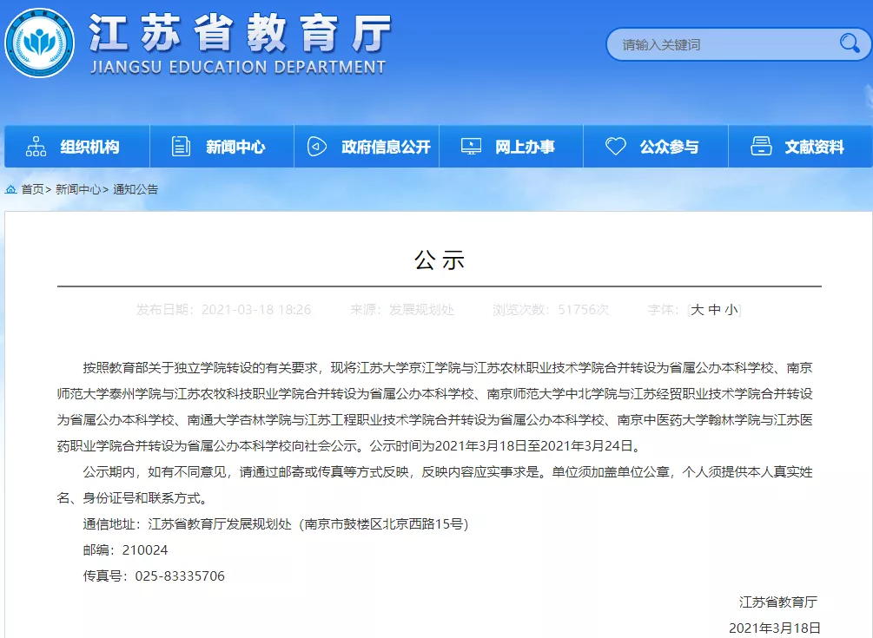873x638 pixels.
Task: Click the 政府信息公开 disclosure icon
Action: tap(315, 146)
